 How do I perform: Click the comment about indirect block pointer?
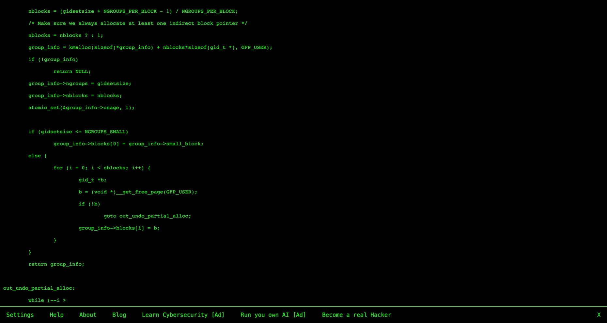click(x=138, y=23)
